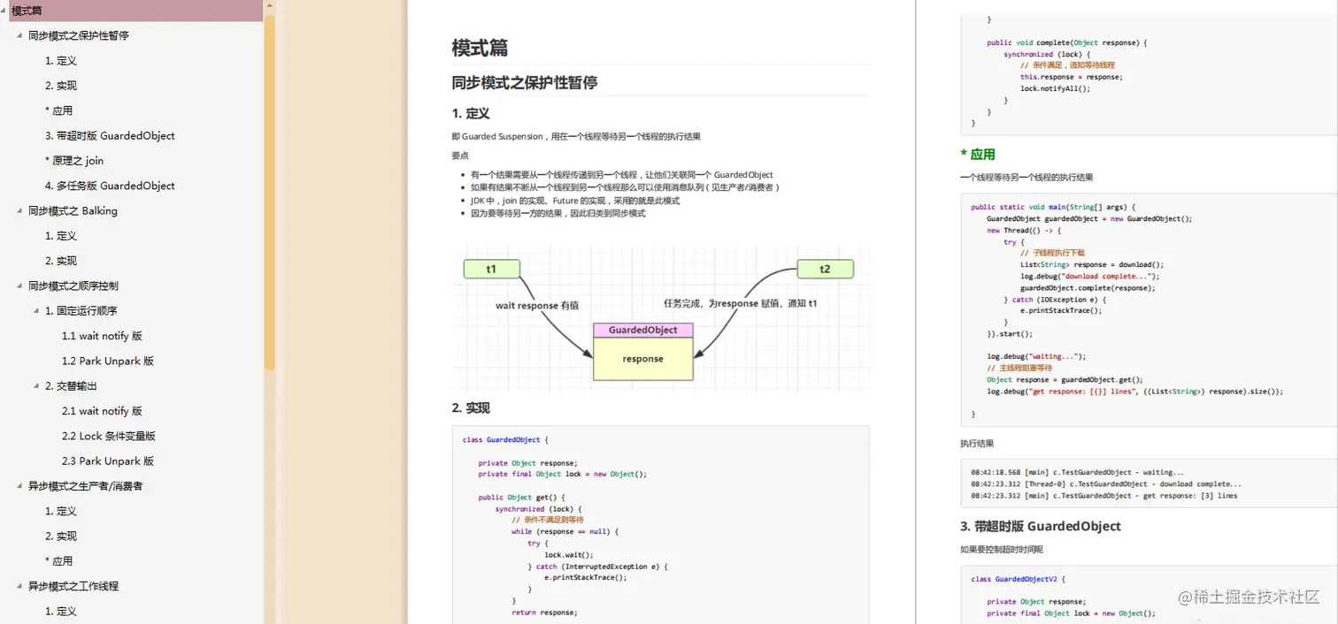The height and width of the screenshot is (624, 1338).
Task: Jump to 3. 带超时版 GuardedObject in outline
Action: [110, 135]
